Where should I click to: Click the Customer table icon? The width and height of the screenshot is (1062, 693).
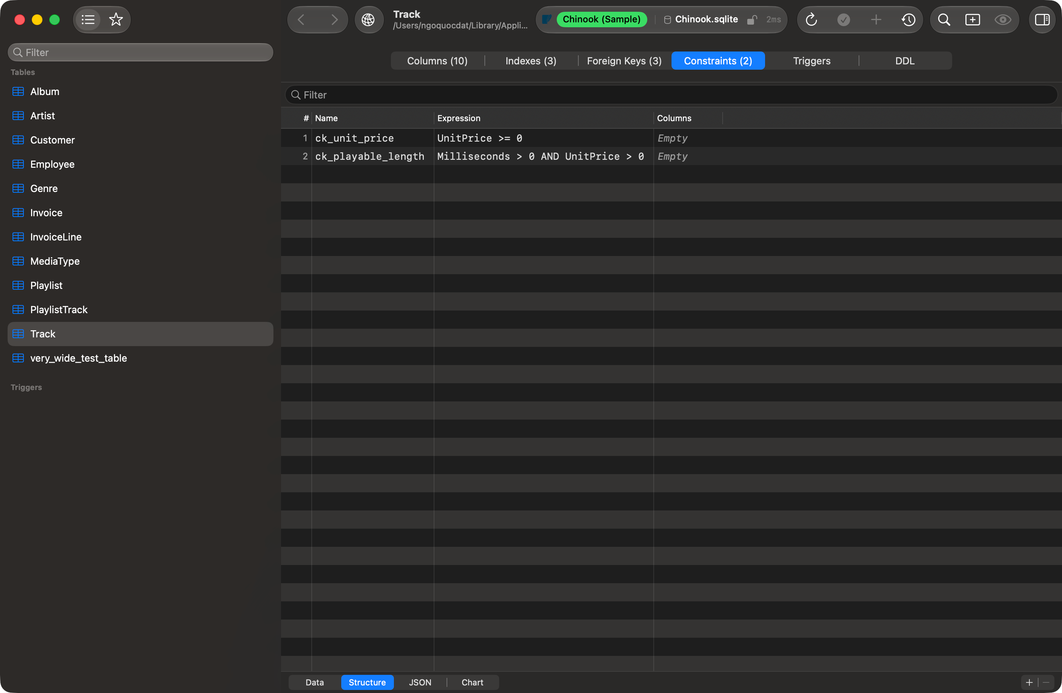(x=18, y=140)
